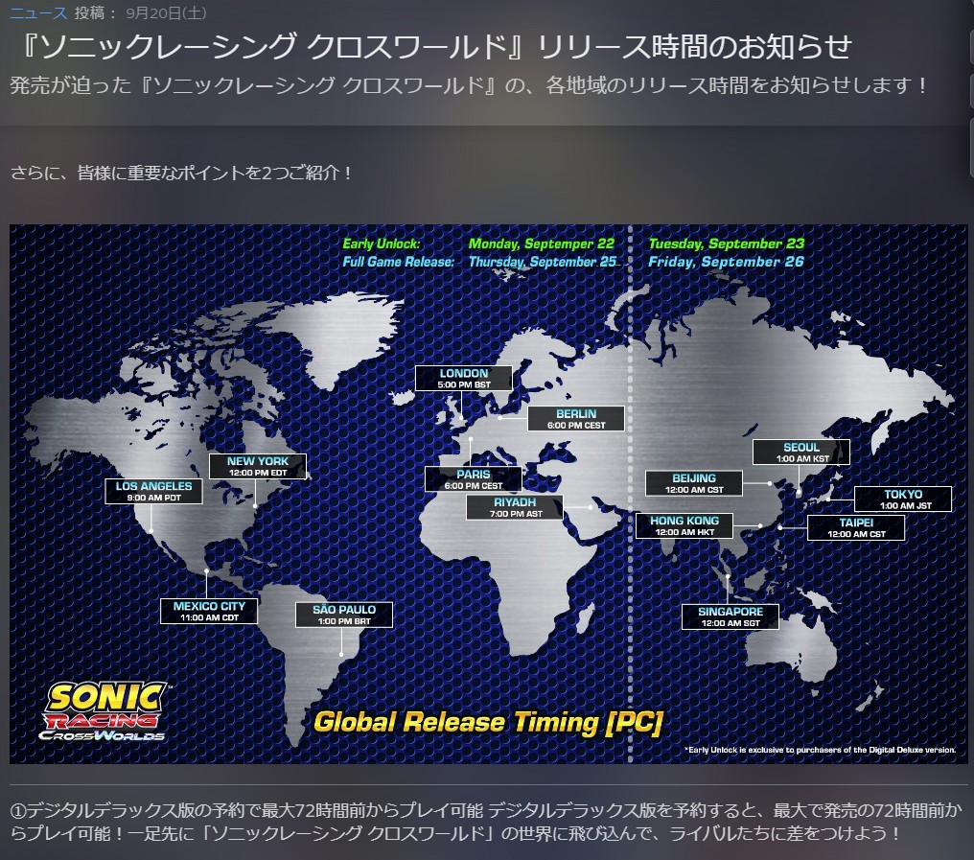974x860 pixels.
Task: Click the Mexico City 11:00 AM CDT label
Action: (209, 612)
